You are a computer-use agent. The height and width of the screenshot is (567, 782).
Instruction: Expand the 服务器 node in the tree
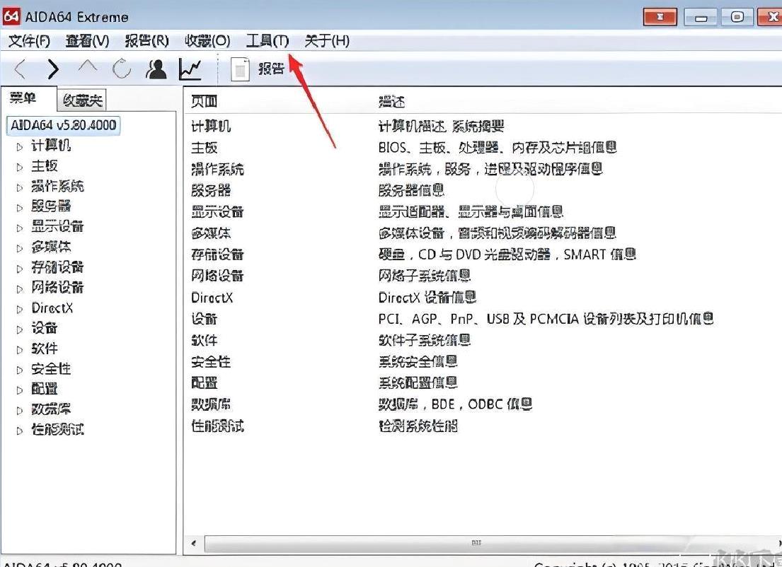[x=19, y=208]
